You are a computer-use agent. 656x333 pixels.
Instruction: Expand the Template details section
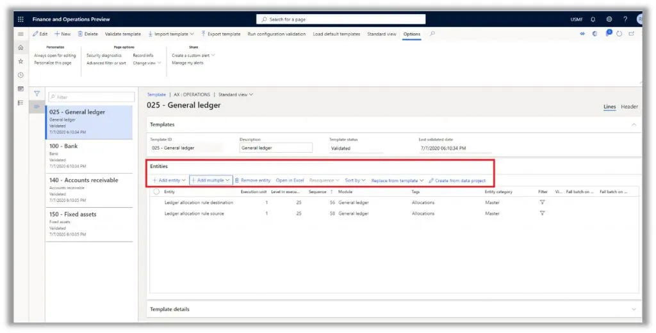point(634,309)
